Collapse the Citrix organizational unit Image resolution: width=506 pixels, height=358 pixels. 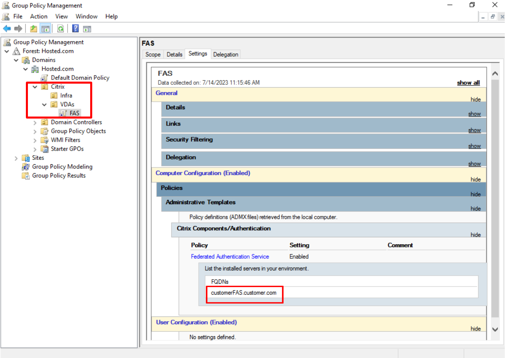pyautogui.click(x=35, y=87)
